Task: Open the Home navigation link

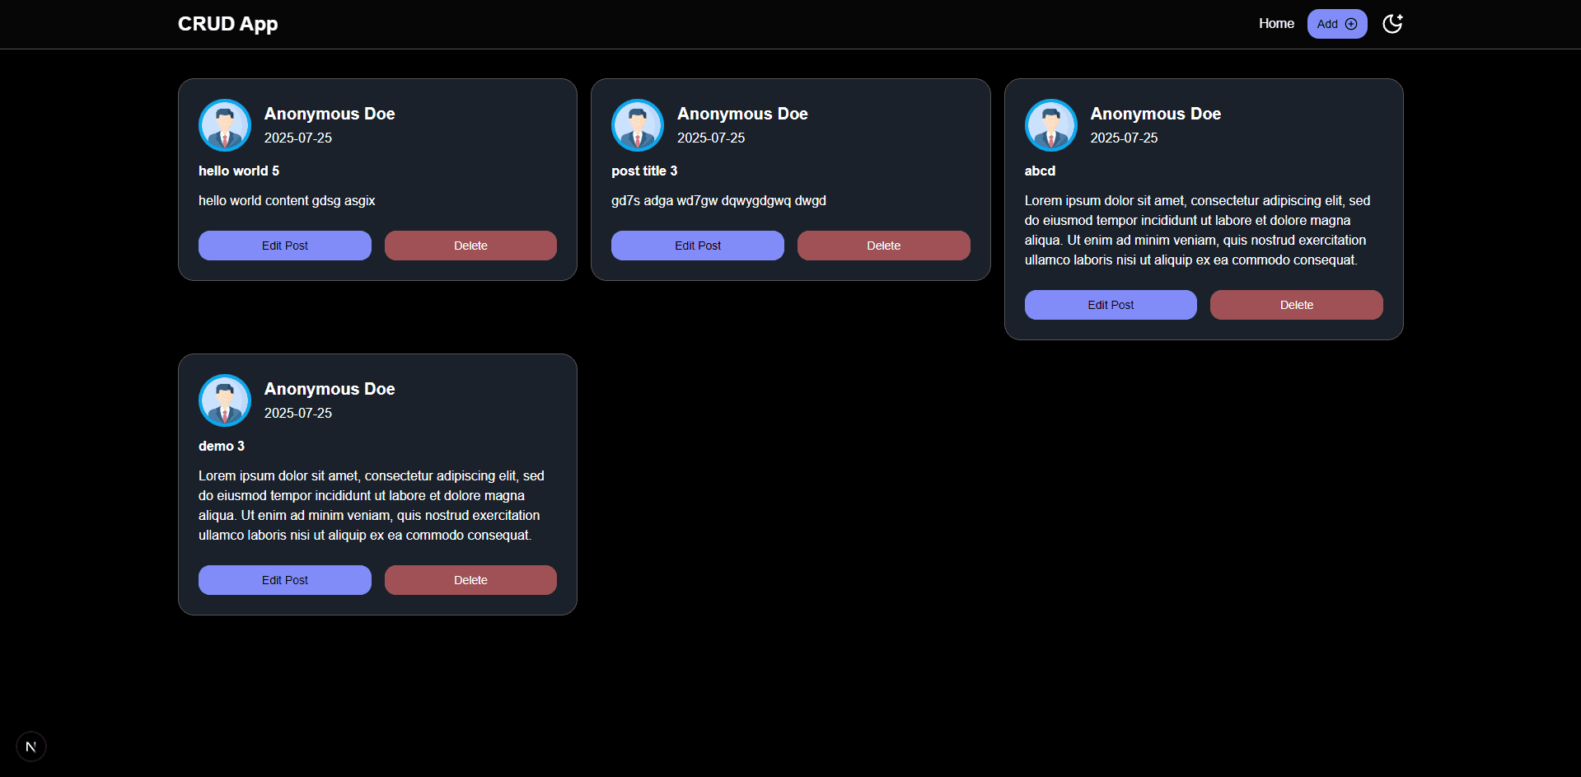Action: [1275, 24]
